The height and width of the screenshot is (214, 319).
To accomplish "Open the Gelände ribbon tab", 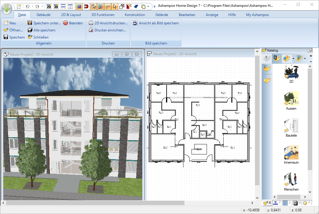I will pyautogui.click(x=162, y=14).
